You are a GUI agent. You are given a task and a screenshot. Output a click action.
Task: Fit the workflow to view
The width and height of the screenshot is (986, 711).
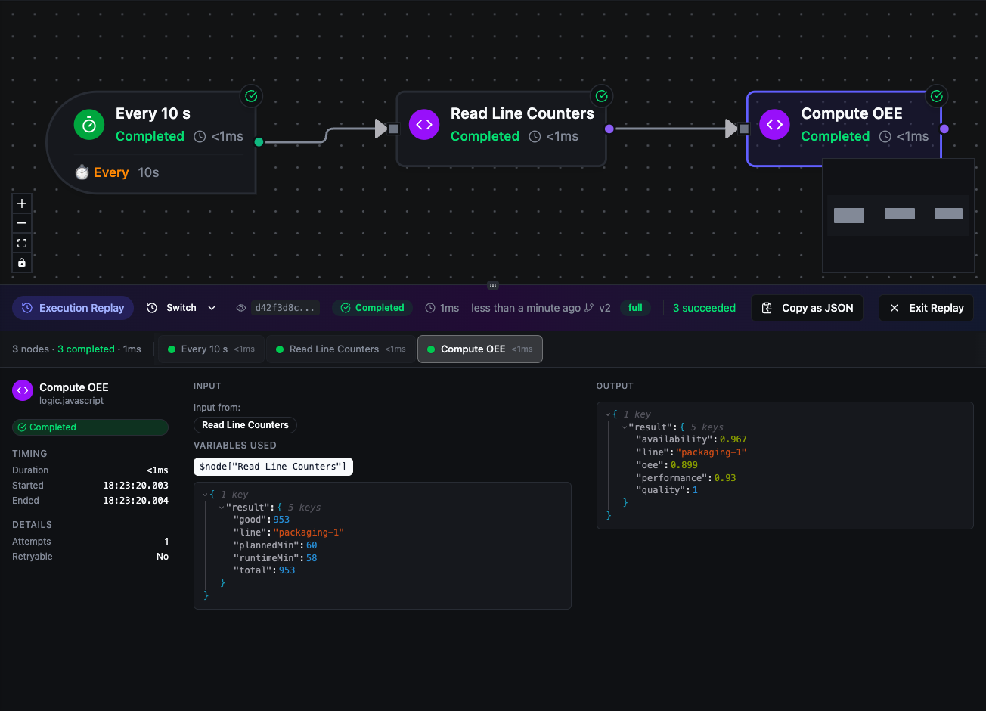22,243
